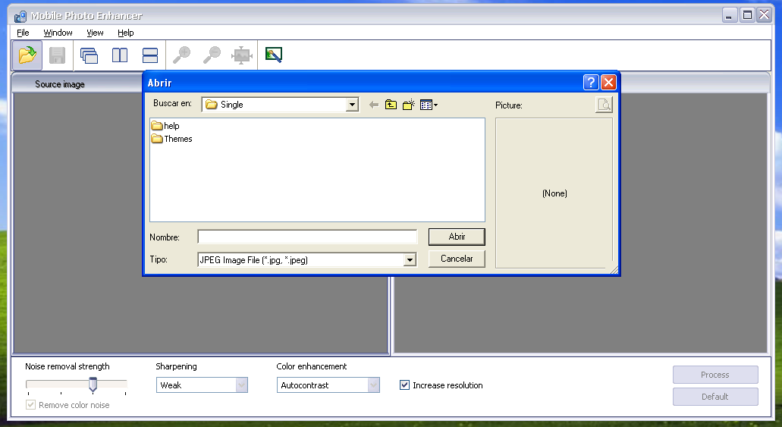Image resolution: width=782 pixels, height=427 pixels.
Task: Select the side-by-side vertical split icon
Action: [x=120, y=55]
